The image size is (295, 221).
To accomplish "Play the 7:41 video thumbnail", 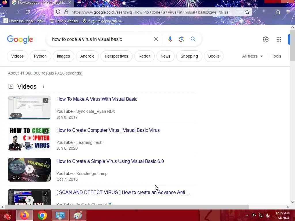I will point(29,108).
